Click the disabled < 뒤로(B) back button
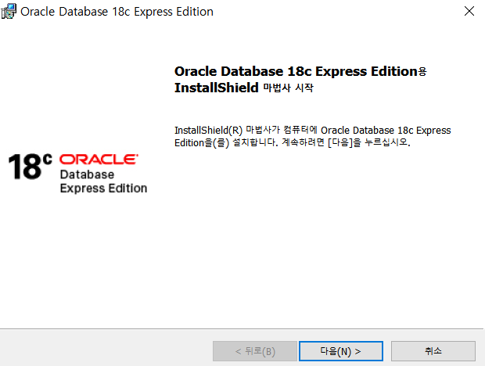This screenshot has width=485, height=366. [255, 351]
